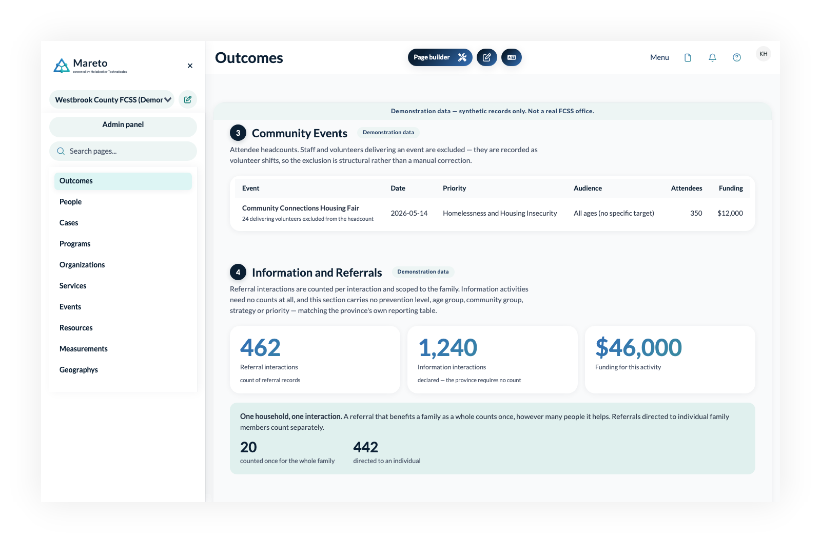821x543 pixels.
Task: Click the 350 attendees value
Action: (696, 213)
